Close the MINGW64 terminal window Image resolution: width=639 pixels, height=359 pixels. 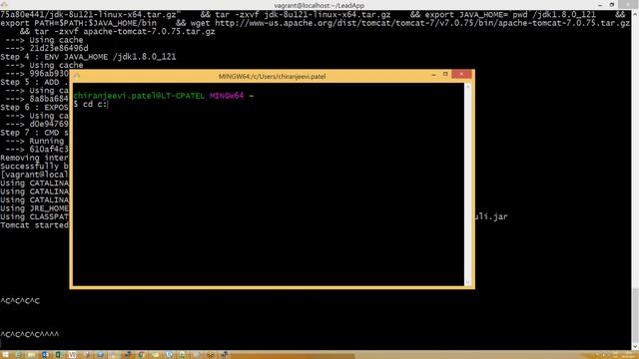coord(461,74)
